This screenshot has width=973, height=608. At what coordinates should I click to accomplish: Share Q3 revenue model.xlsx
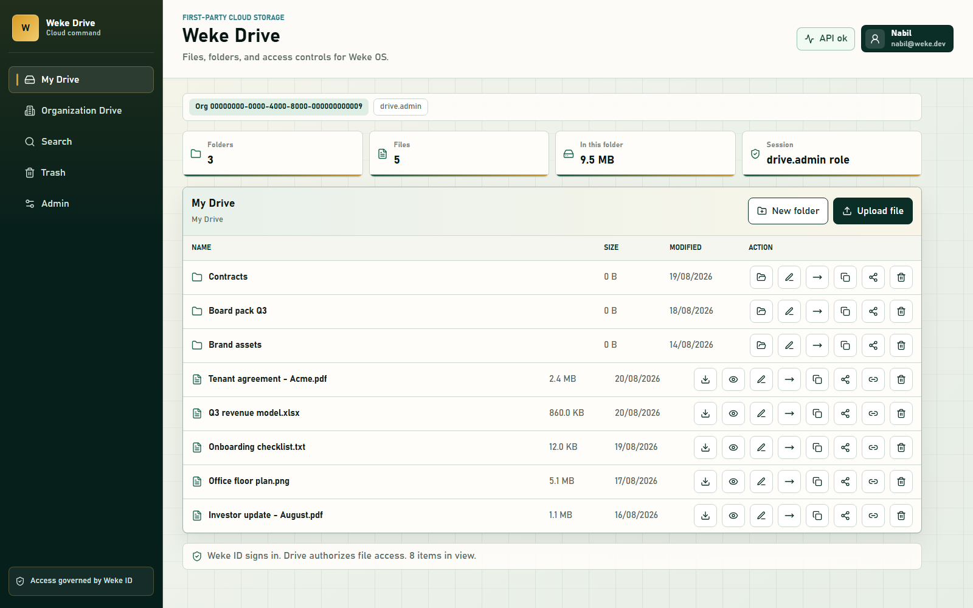845,413
